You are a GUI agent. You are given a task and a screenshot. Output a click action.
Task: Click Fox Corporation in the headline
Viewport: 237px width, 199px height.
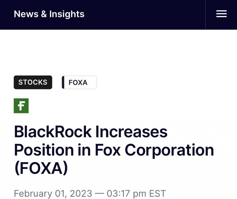tap(154, 150)
